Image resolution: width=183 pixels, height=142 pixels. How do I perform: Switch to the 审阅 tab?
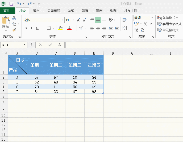coord(99,11)
